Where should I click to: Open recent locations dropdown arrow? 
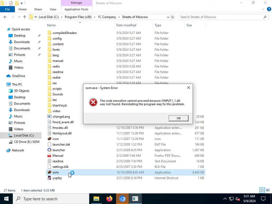[x=19, y=17]
